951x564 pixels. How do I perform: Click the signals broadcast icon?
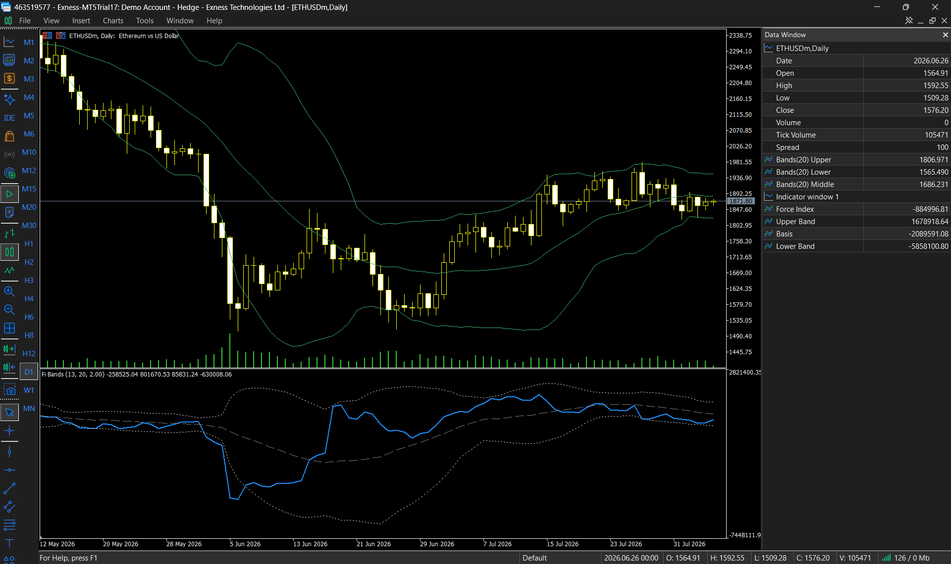tap(9, 154)
